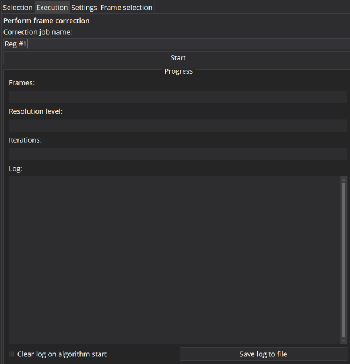Click Save log to file
Image resolution: width=350 pixels, height=364 pixels.
[x=263, y=354]
